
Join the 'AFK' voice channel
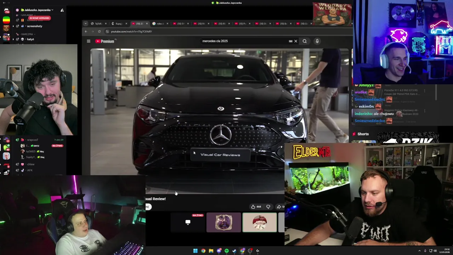[x=30, y=170]
